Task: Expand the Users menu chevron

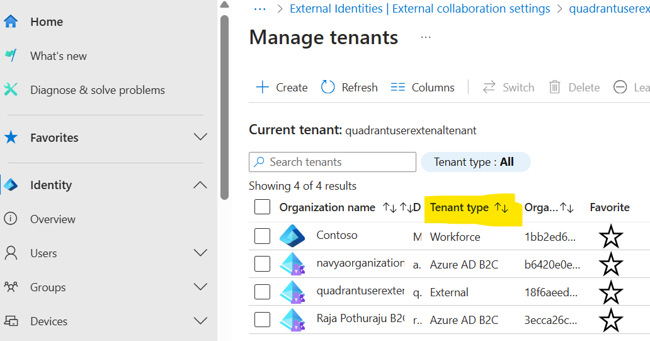Action: [201, 253]
